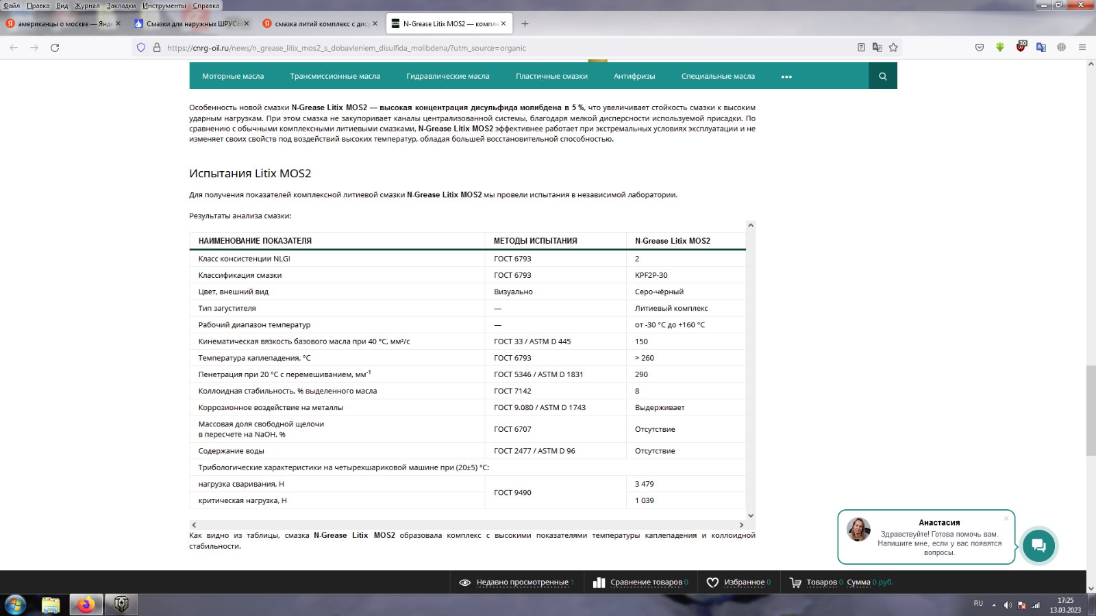Reload the current page
1096x616 pixels.
(x=55, y=48)
